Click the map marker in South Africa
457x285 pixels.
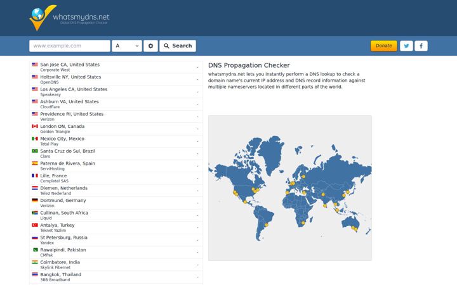click(303, 223)
